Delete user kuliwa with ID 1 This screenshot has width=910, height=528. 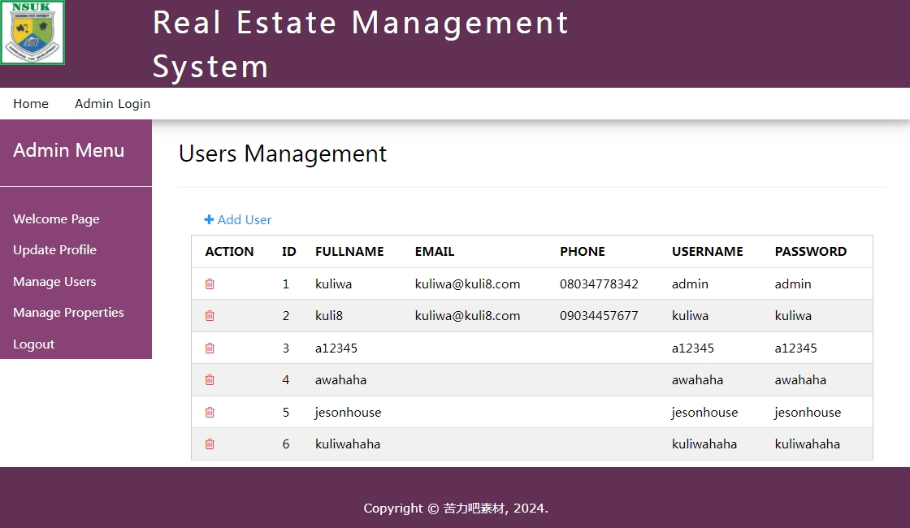pyautogui.click(x=210, y=284)
